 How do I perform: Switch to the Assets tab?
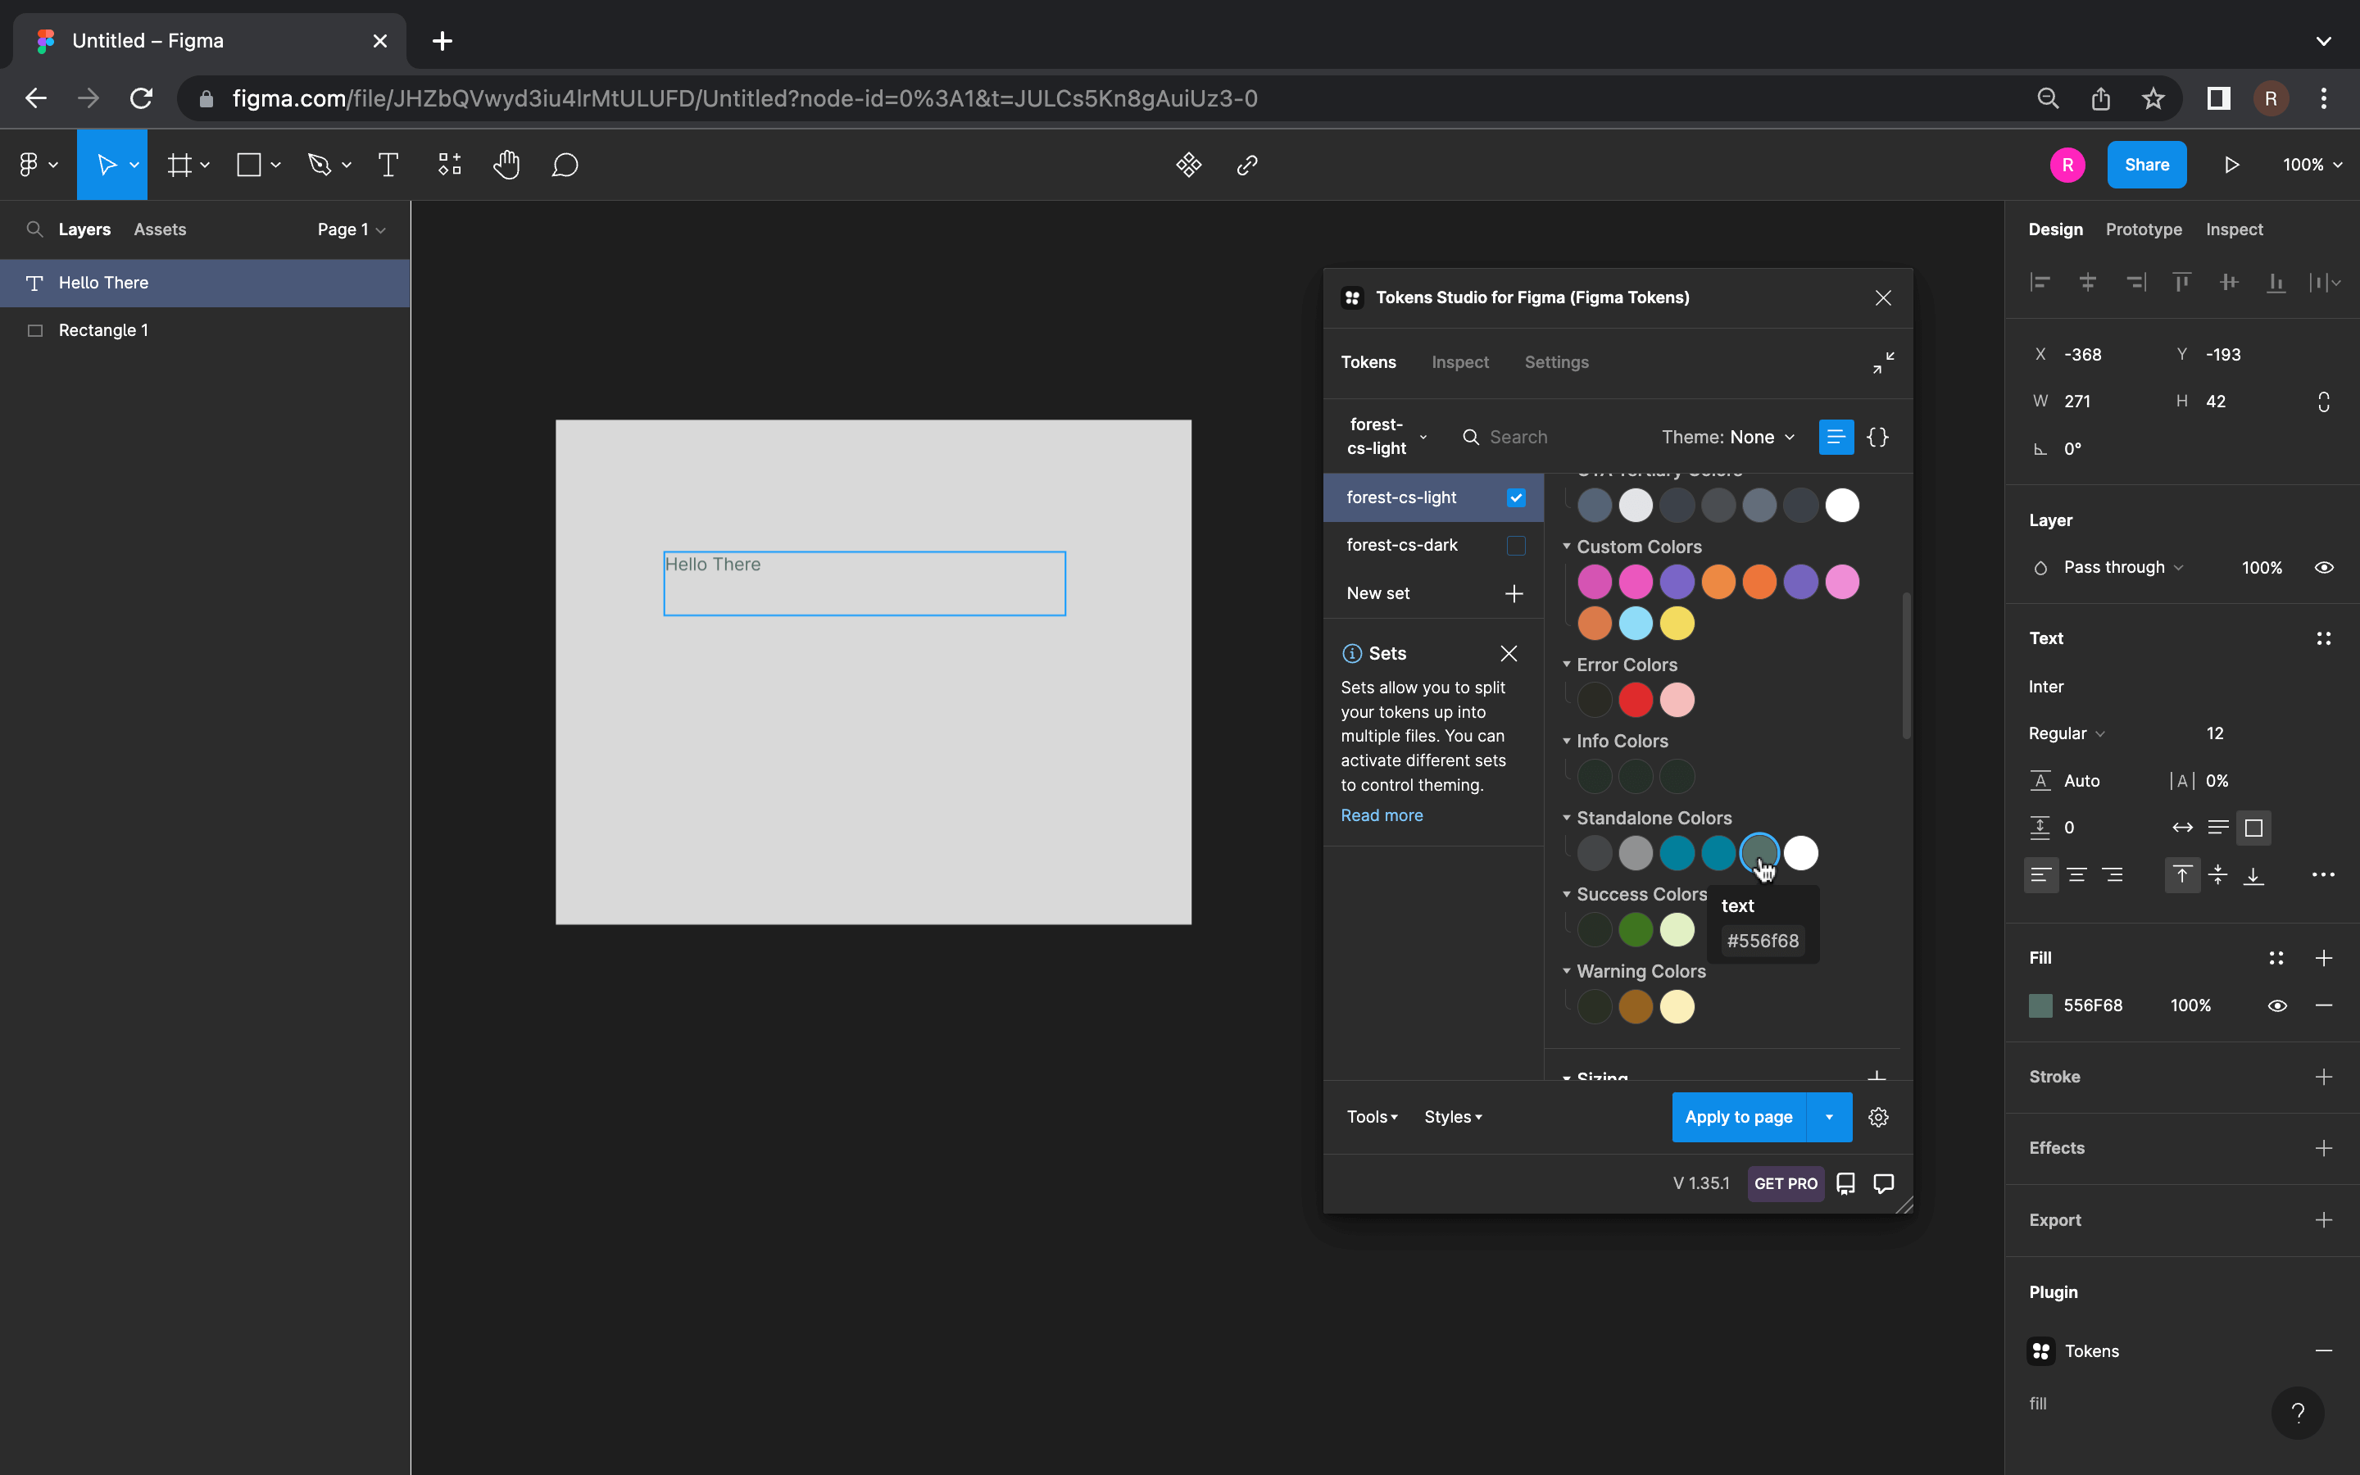tap(160, 229)
